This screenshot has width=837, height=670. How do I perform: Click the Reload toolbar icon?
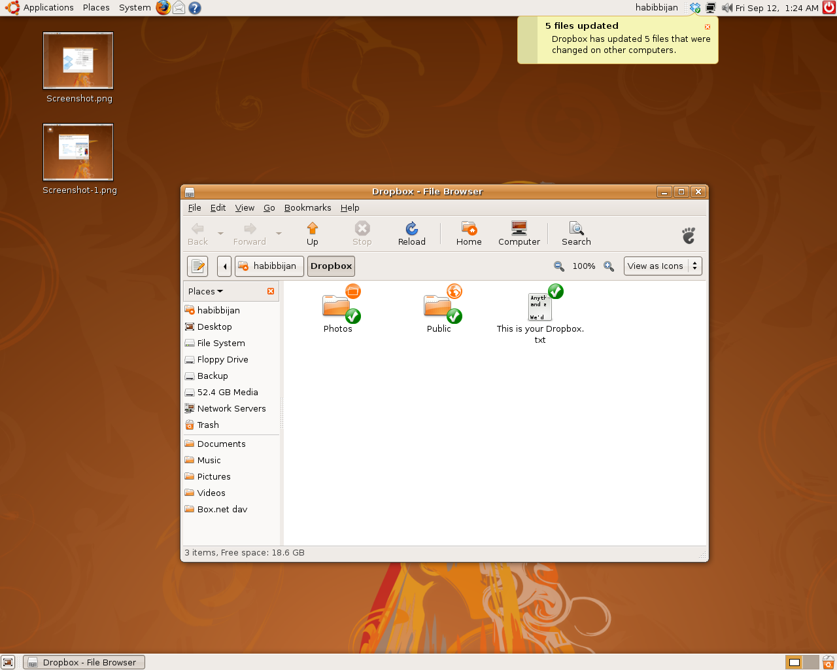(x=412, y=228)
